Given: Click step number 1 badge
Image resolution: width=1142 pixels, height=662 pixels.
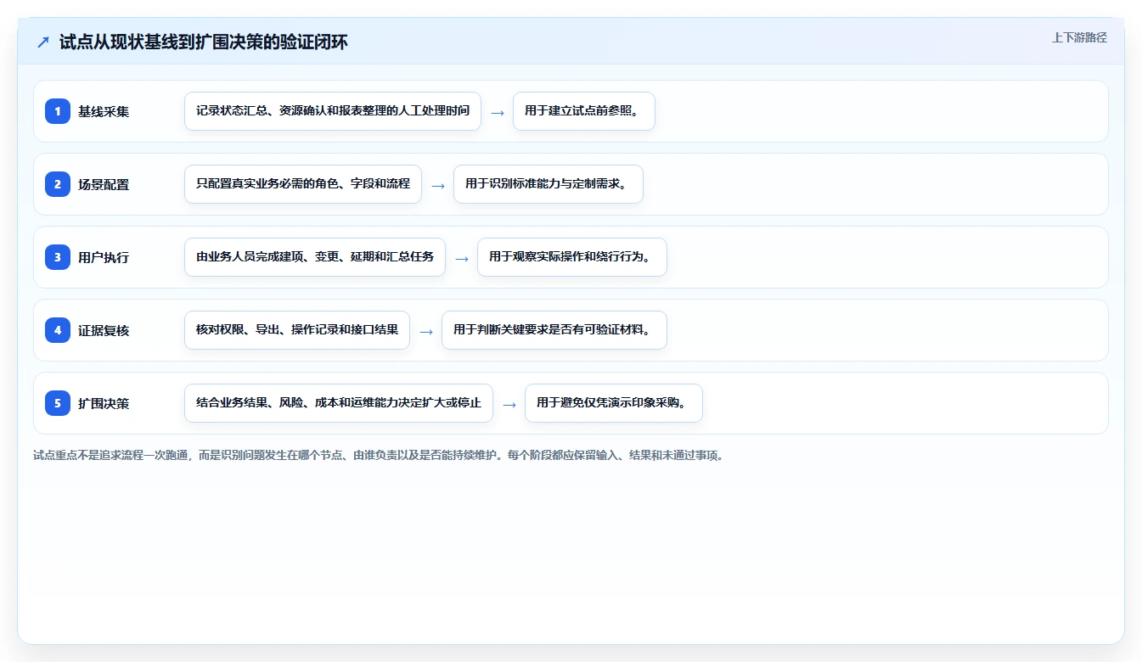Looking at the screenshot, I should coord(58,111).
